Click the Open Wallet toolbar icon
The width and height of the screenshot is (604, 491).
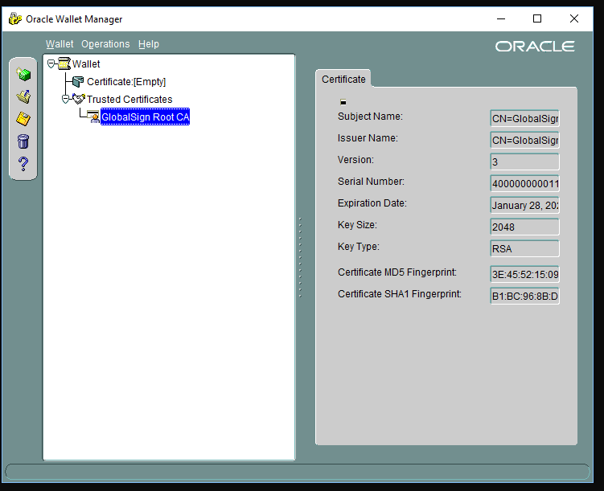(x=23, y=96)
